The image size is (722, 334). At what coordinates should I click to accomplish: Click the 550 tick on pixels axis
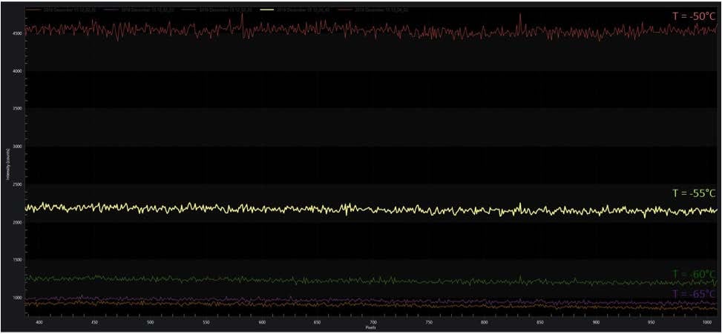click(x=206, y=322)
